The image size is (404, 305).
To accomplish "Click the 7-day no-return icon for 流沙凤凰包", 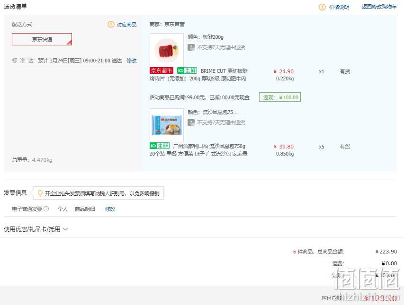I will coord(191,122).
